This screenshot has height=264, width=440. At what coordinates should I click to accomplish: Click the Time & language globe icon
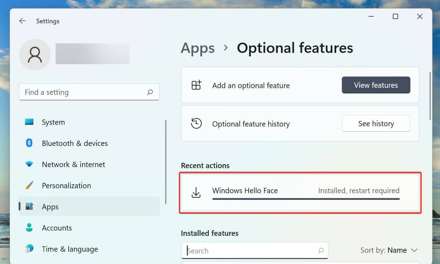pos(29,249)
